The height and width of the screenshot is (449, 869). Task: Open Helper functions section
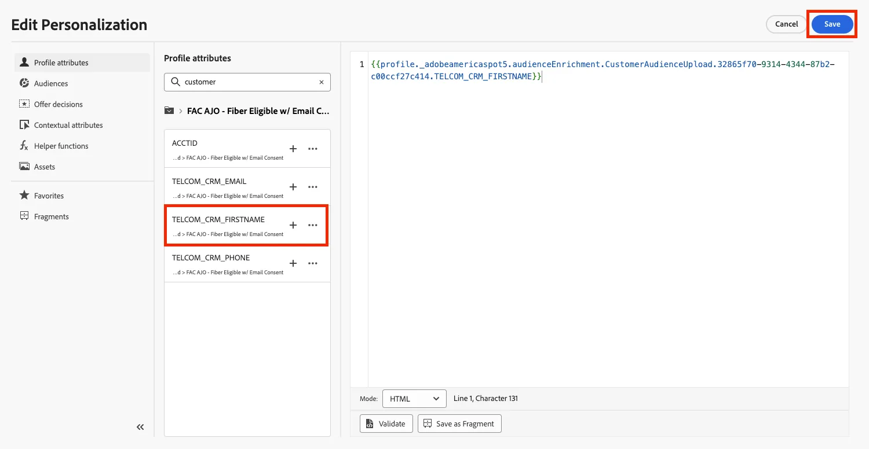click(x=82, y=146)
